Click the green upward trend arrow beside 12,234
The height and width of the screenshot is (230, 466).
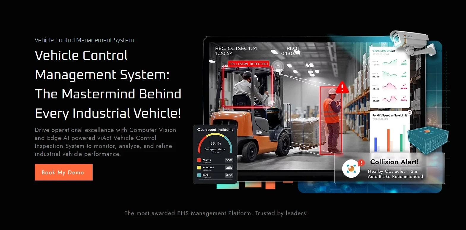point(404,61)
